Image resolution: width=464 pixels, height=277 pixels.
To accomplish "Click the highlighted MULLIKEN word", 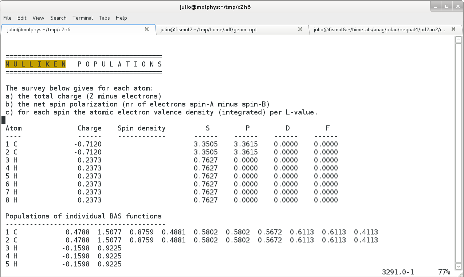I will (x=35, y=64).
